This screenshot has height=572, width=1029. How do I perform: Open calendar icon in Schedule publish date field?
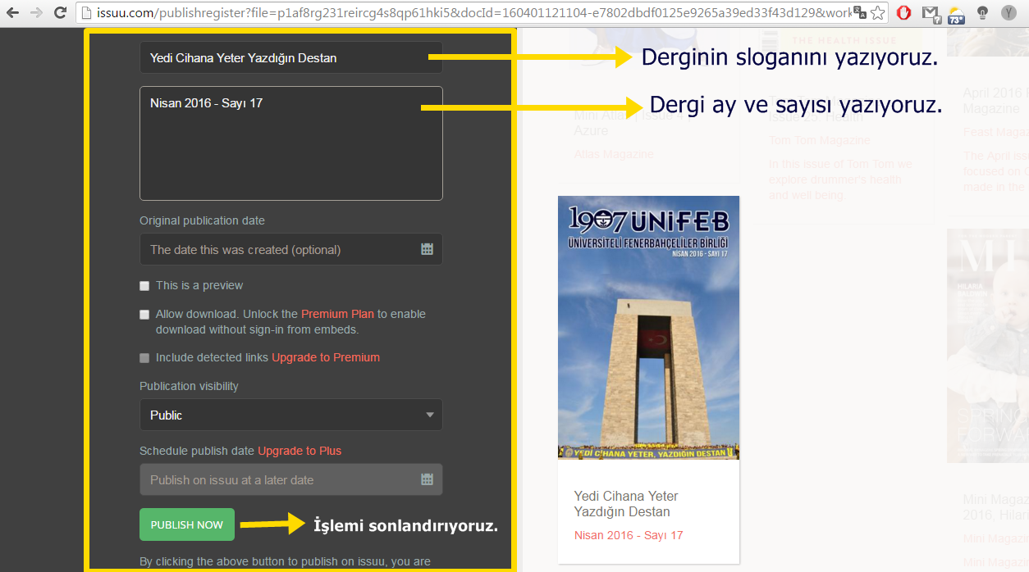(x=427, y=479)
